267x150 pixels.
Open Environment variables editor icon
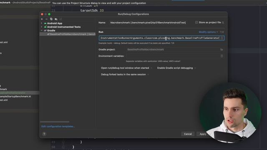[x=222, y=56]
